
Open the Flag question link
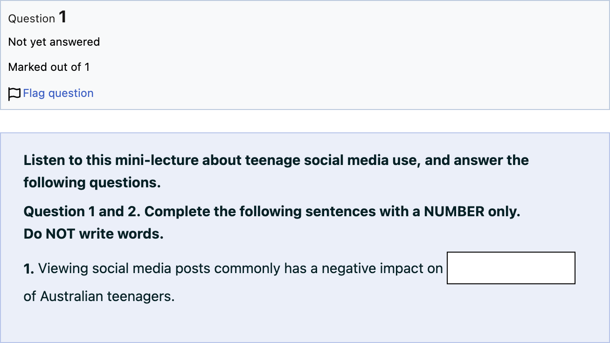(58, 93)
